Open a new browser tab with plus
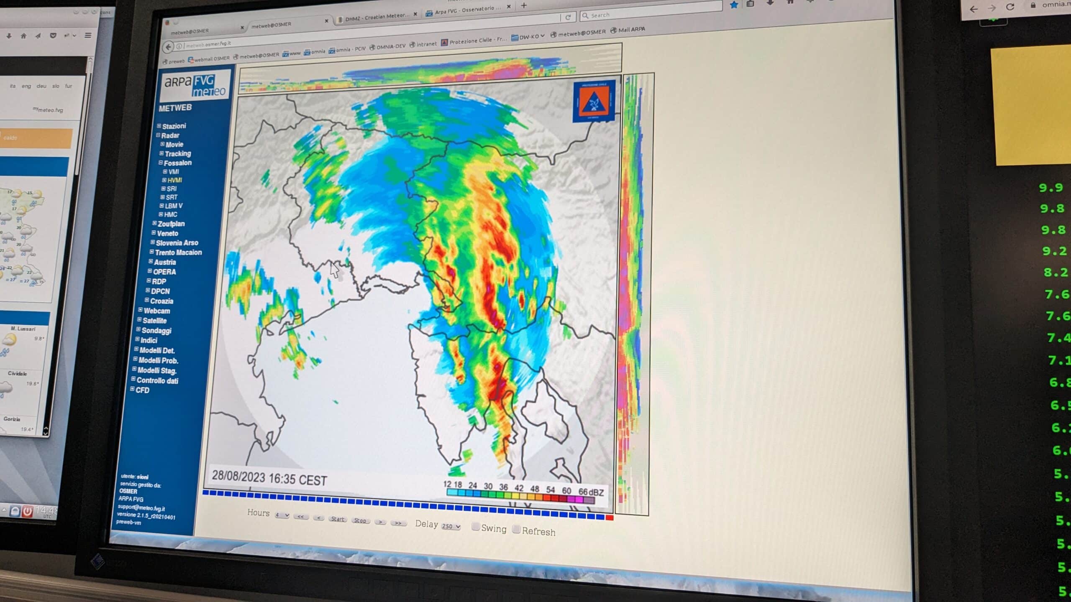Image resolution: width=1071 pixels, height=602 pixels. point(524,6)
